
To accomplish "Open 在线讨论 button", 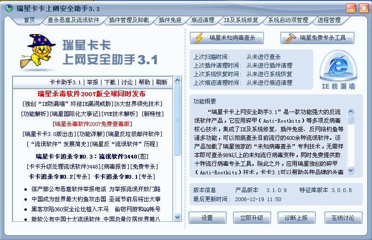I will pyautogui.click(x=343, y=217).
